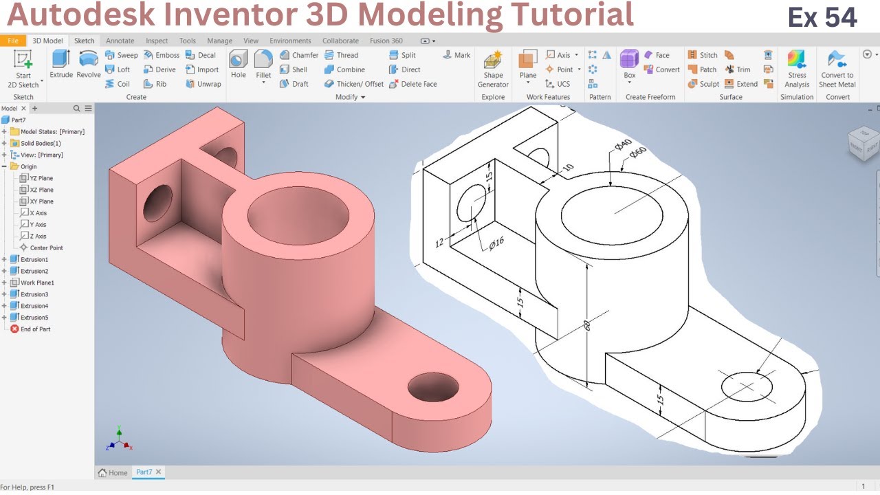Open the Fillet dropdown arrow
The width and height of the screenshot is (880, 495).
[263, 82]
